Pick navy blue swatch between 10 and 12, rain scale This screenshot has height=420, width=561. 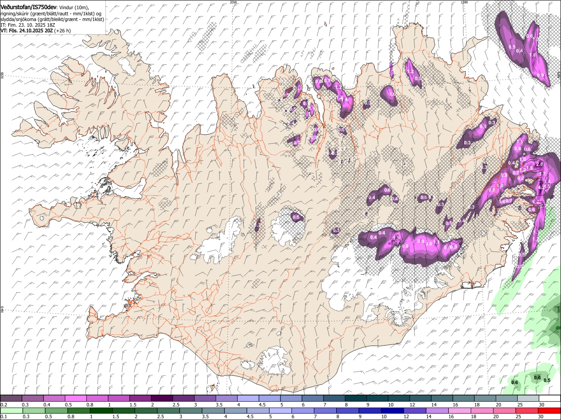[393, 410]
